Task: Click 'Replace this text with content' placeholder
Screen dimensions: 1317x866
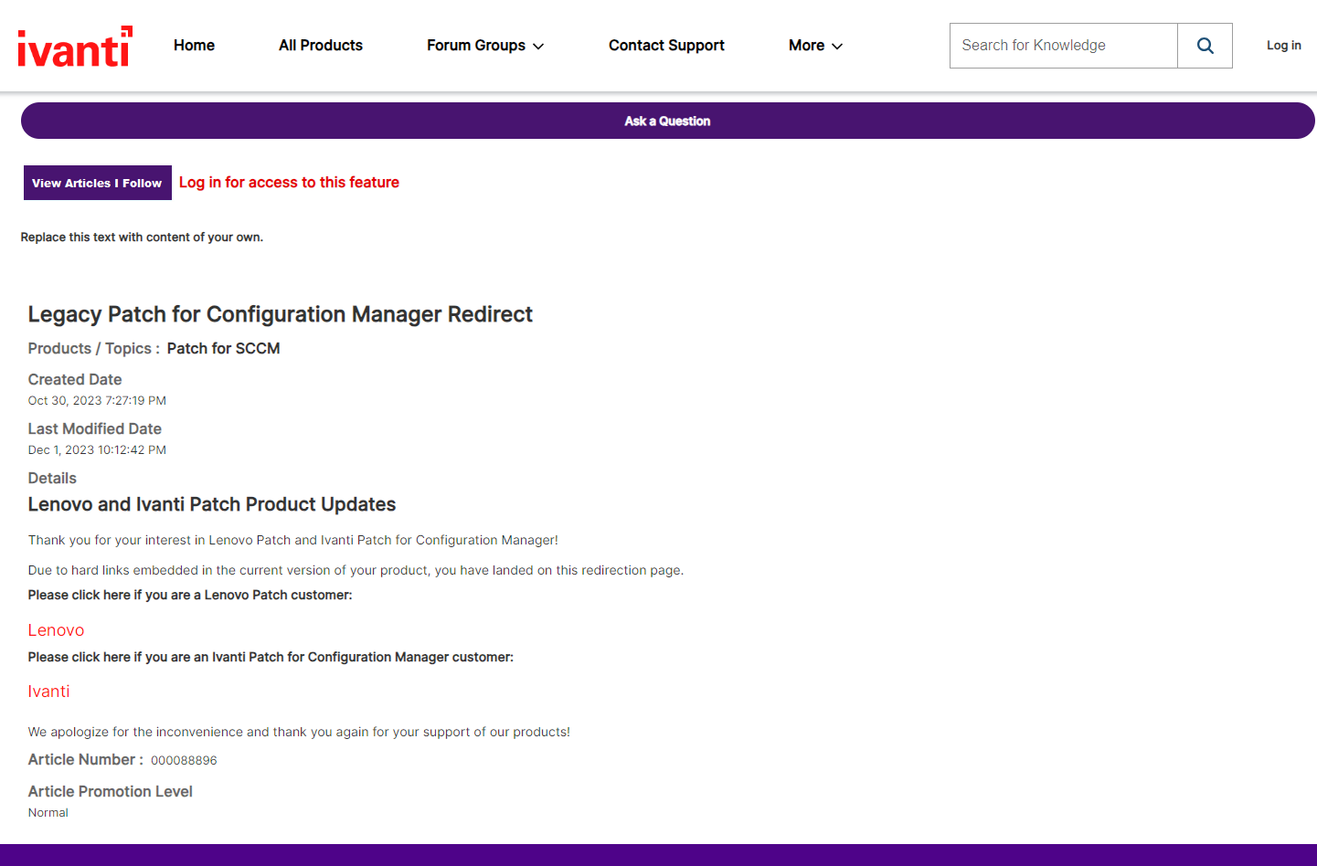Action: pyautogui.click(x=142, y=237)
